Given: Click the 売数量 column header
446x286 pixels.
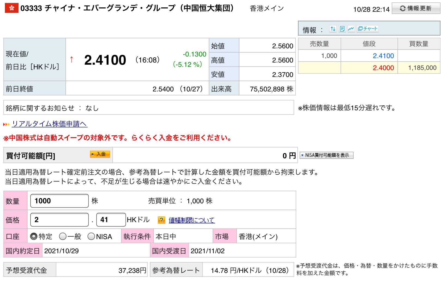Looking at the screenshot, I should point(320,44).
